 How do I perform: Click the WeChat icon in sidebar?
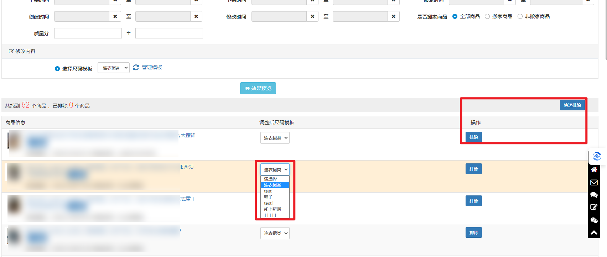click(x=594, y=220)
